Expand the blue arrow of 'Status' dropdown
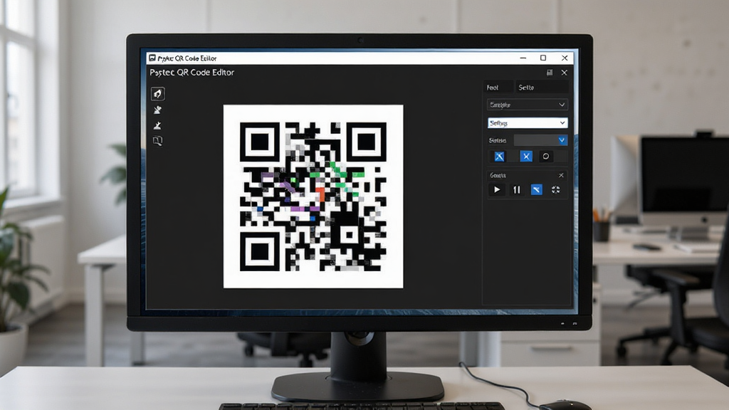Viewport: 729px width, 410px height. 562,140
